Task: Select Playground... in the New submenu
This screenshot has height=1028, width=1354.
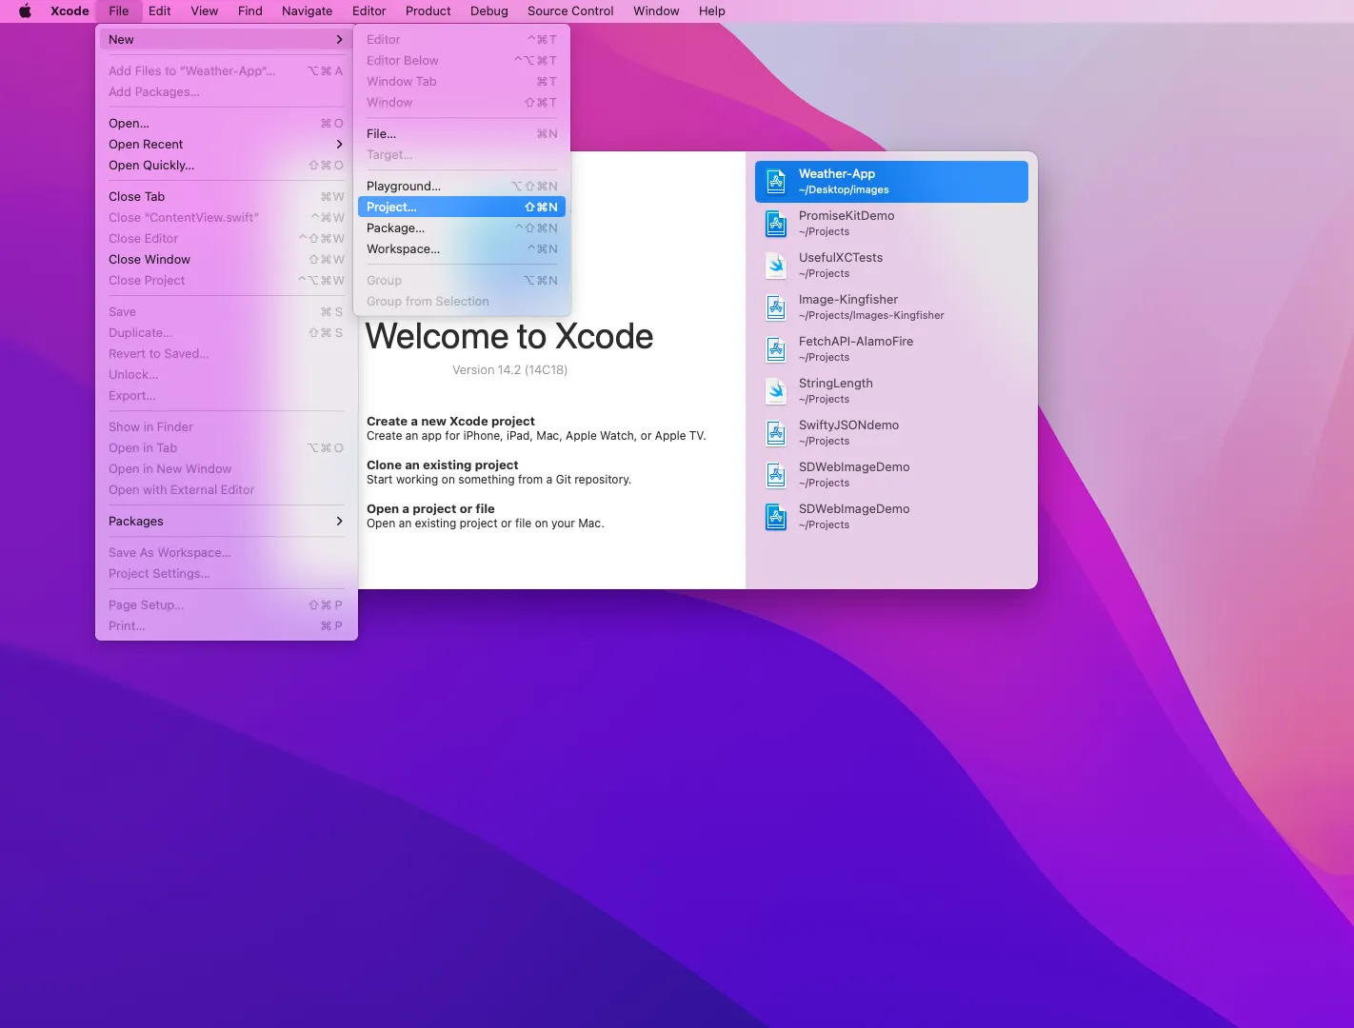Action: coord(462,186)
